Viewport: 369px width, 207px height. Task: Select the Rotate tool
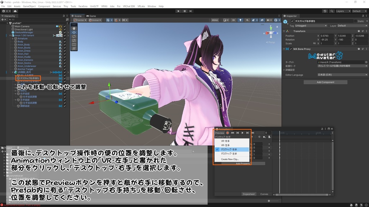click(74, 36)
